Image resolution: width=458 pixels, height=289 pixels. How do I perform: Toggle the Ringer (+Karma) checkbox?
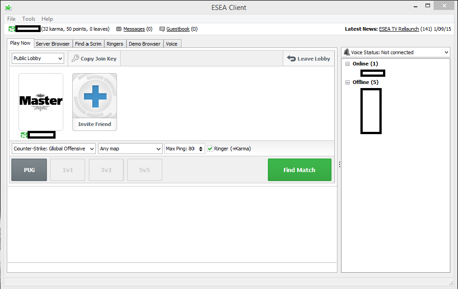pyautogui.click(x=210, y=149)
